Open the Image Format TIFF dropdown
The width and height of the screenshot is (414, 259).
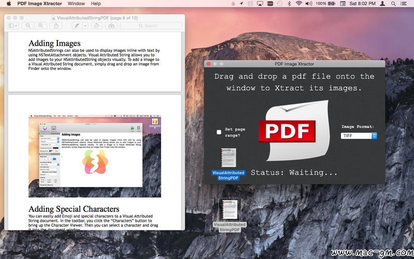tap(359, 136)
